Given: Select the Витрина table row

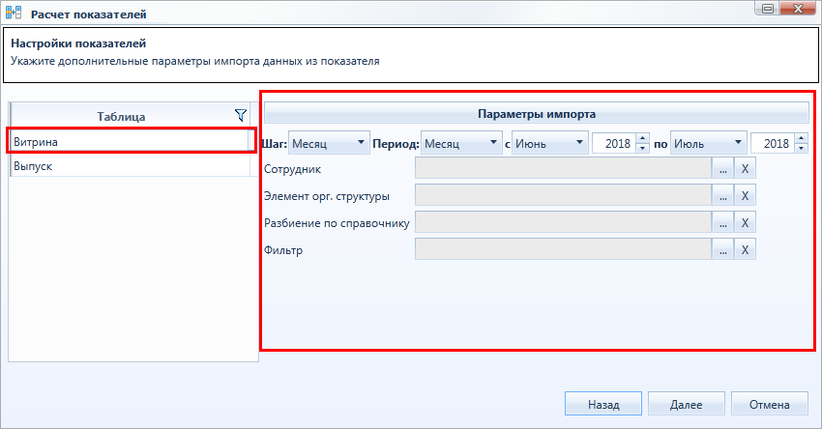Looking at the screenshot, I should tap(130, 141).
